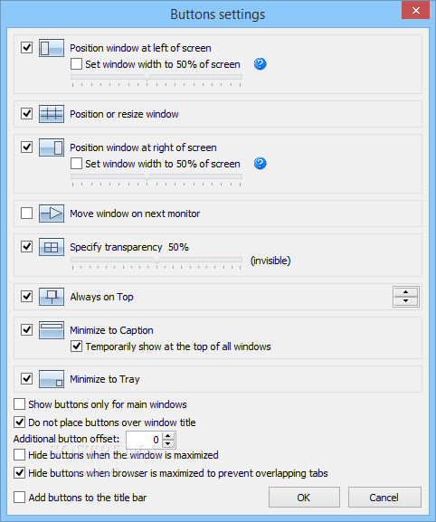The image size is (436, 522).
Task: Open help for left window width option
Action: (260, 64)
